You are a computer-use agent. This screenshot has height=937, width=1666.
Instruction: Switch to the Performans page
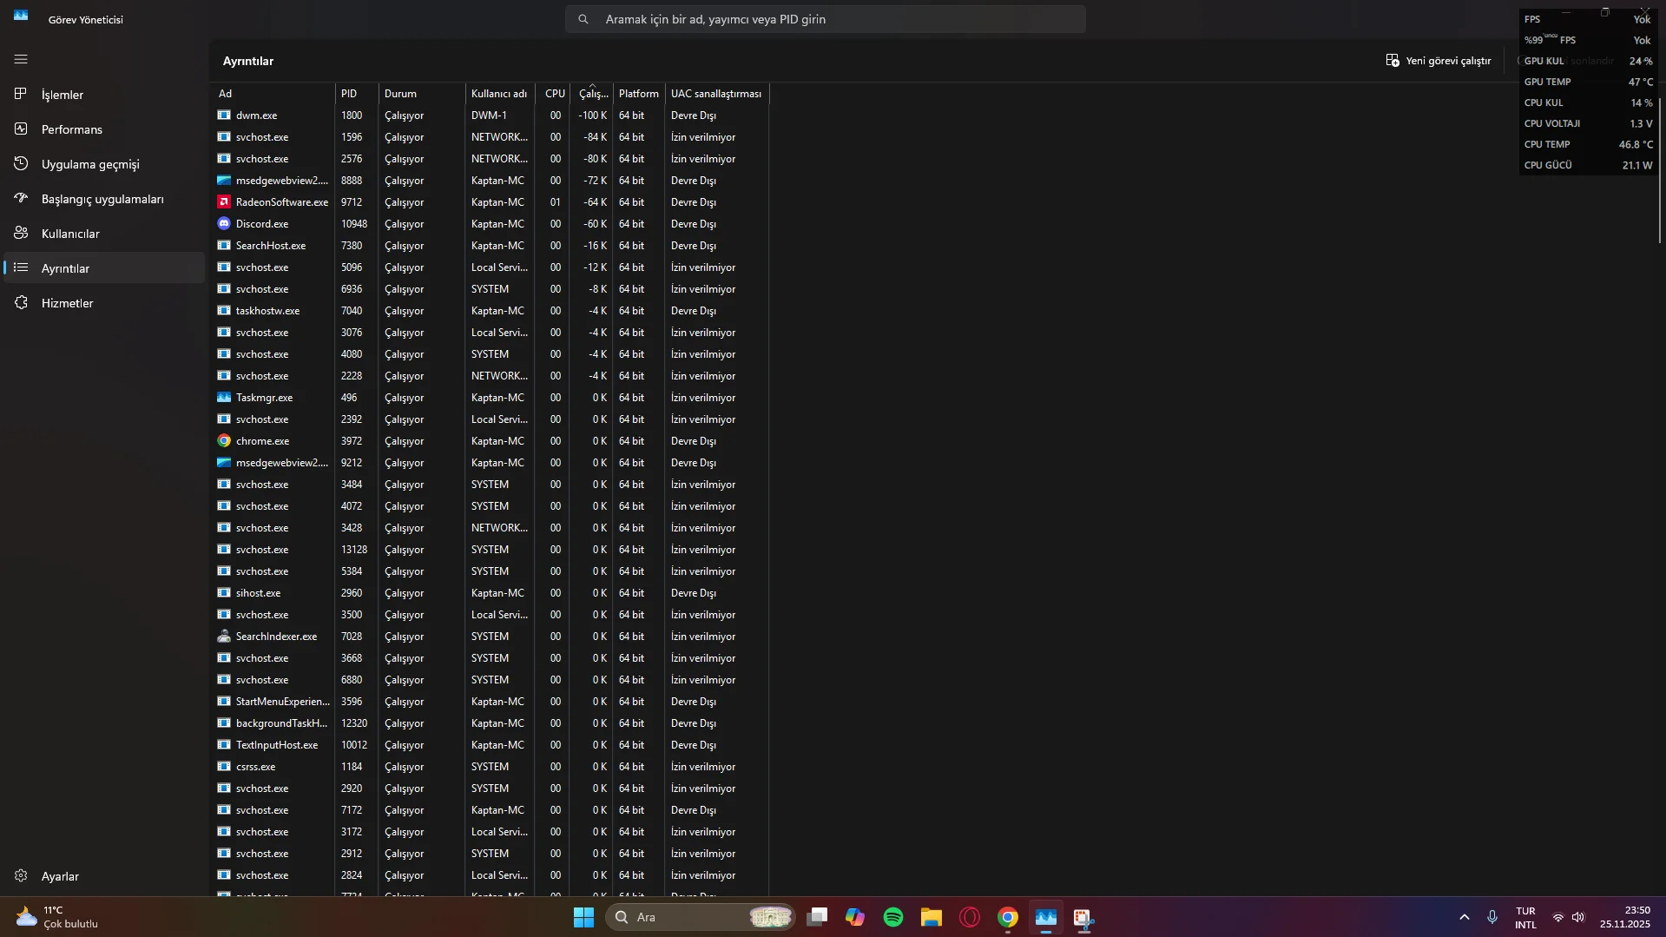[x=104, y=129]
